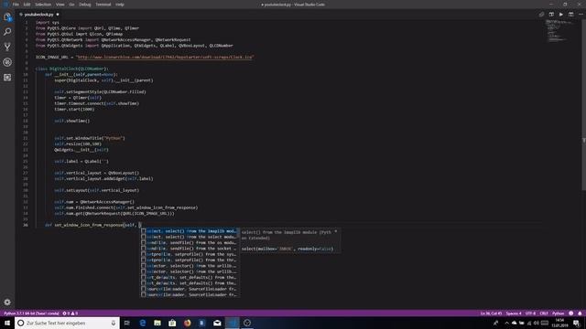
Task: Open the Windows Start menu
Action: tap(7, 323)
